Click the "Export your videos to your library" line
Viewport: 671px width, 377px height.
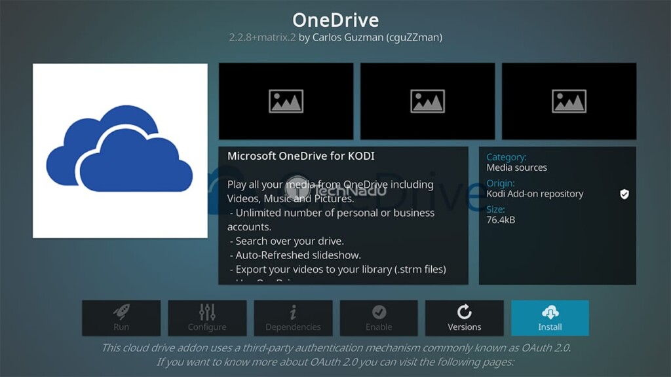pyautogui.click(x=337, y=269)
